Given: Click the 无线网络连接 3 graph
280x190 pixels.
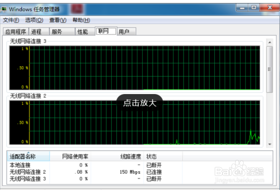Looking at the screenshot, I should pyautogui.click(x=135, y=68).
